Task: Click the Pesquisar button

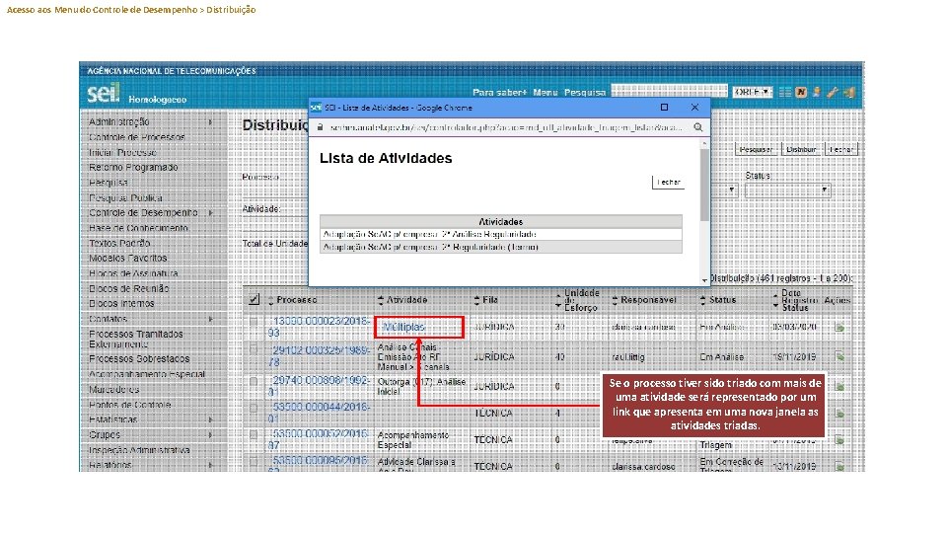Action: (757, 149)
